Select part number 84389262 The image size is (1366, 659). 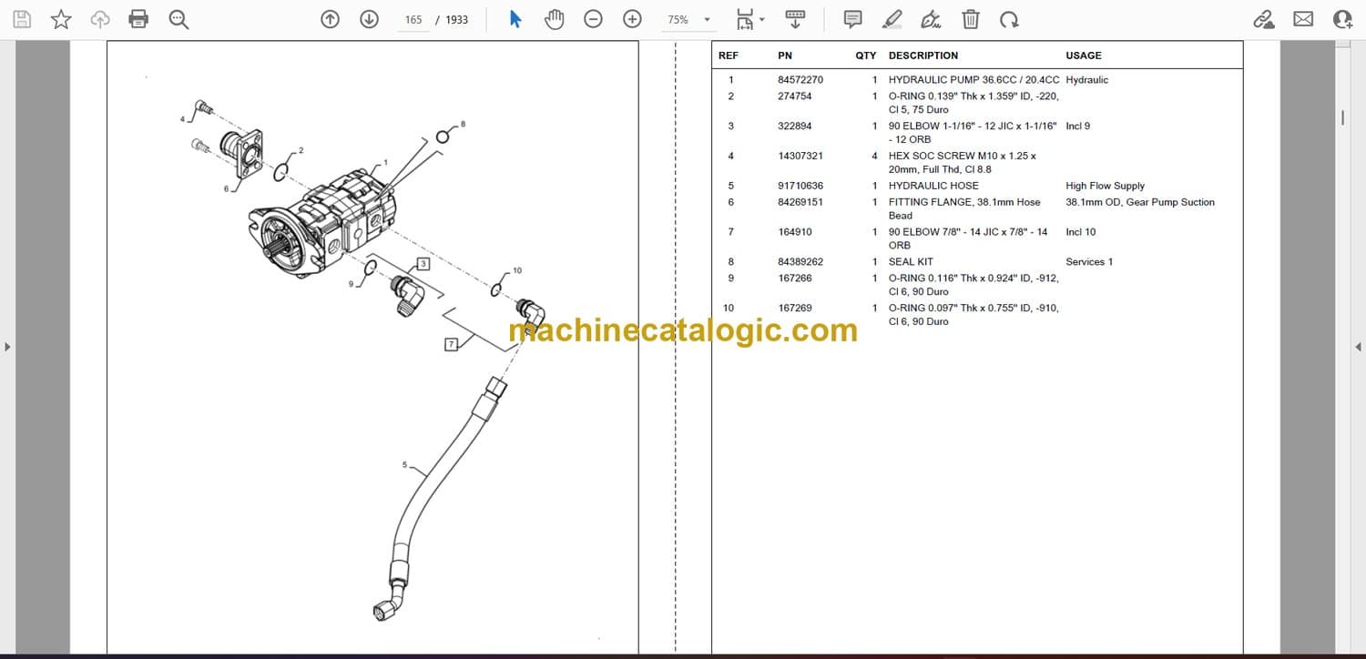pyautogui.click(x=800, y=262)
